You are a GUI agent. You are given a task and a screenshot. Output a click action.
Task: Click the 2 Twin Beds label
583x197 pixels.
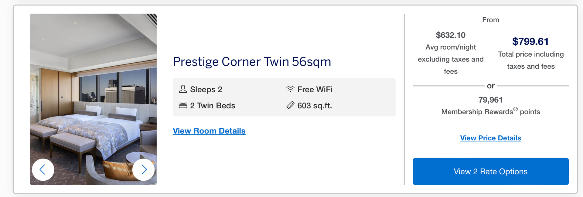click(x=213, y=106)
